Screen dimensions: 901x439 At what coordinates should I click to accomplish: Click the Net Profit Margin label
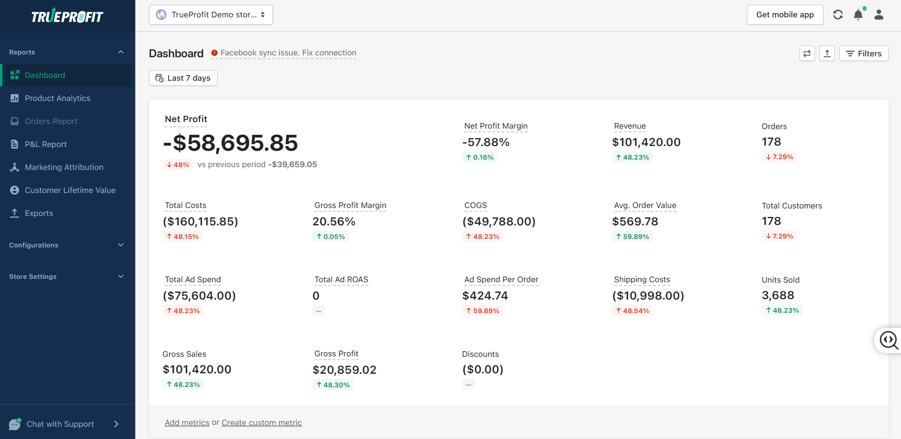tap(496, 126)
